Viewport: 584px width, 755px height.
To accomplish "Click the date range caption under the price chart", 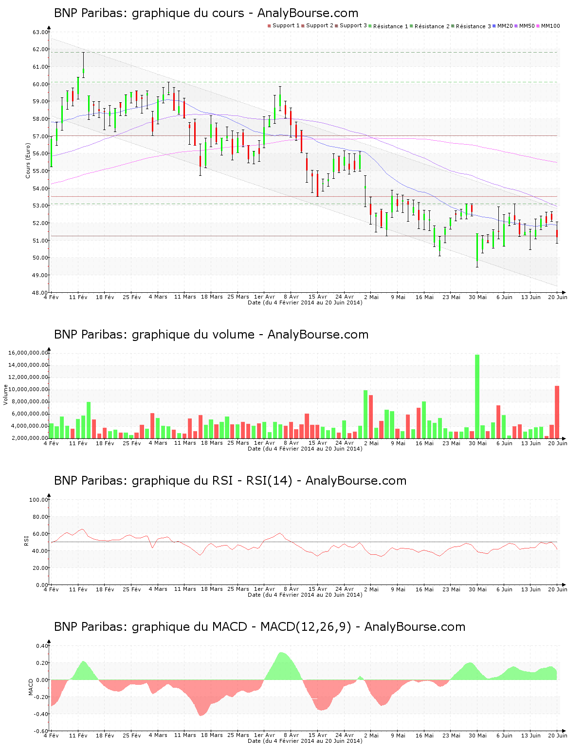I will [x=305, y=302].
